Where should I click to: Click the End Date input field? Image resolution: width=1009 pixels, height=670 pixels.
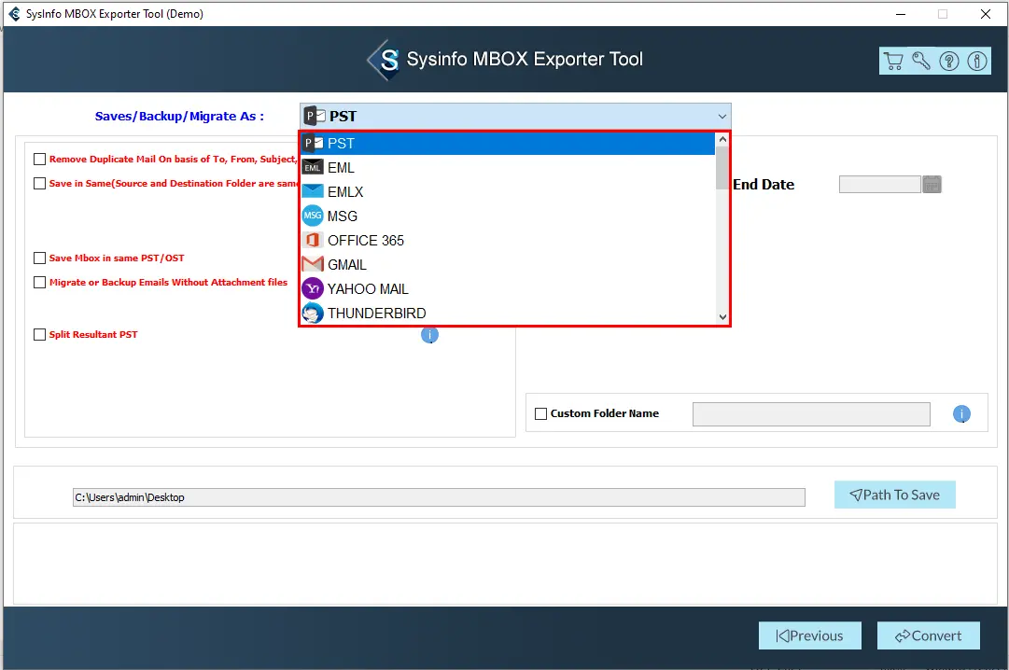point(879,185)
